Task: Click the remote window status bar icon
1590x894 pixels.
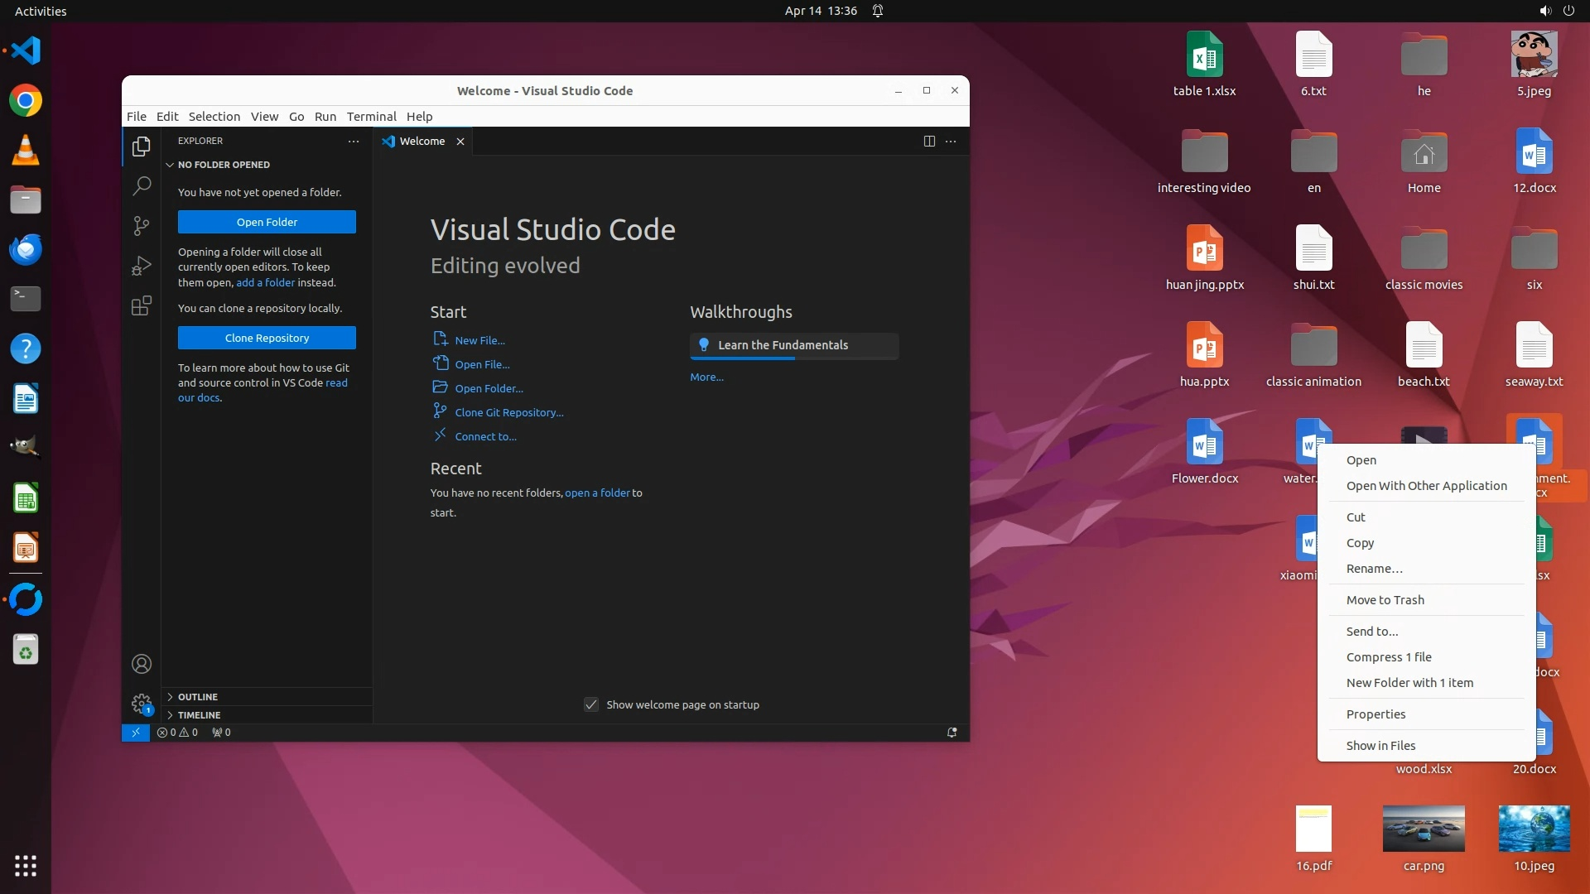Action: click(136, 733)
